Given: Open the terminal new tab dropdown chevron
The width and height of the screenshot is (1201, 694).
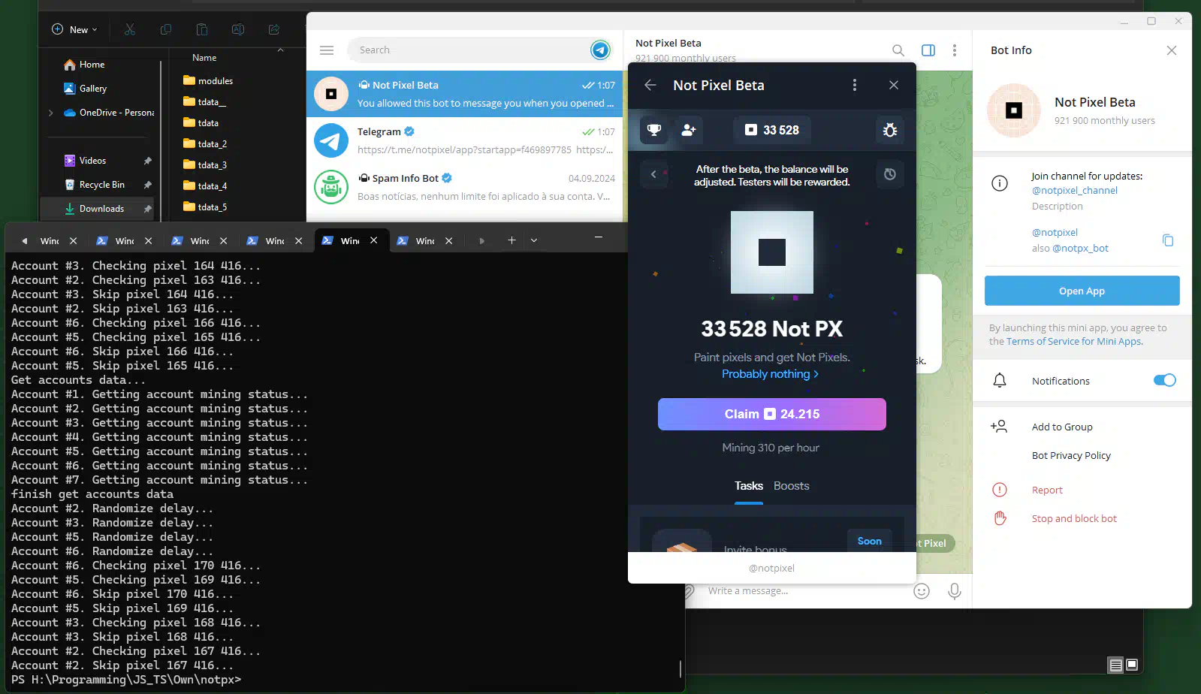Looking at the screenshot, I should (534, 240).
